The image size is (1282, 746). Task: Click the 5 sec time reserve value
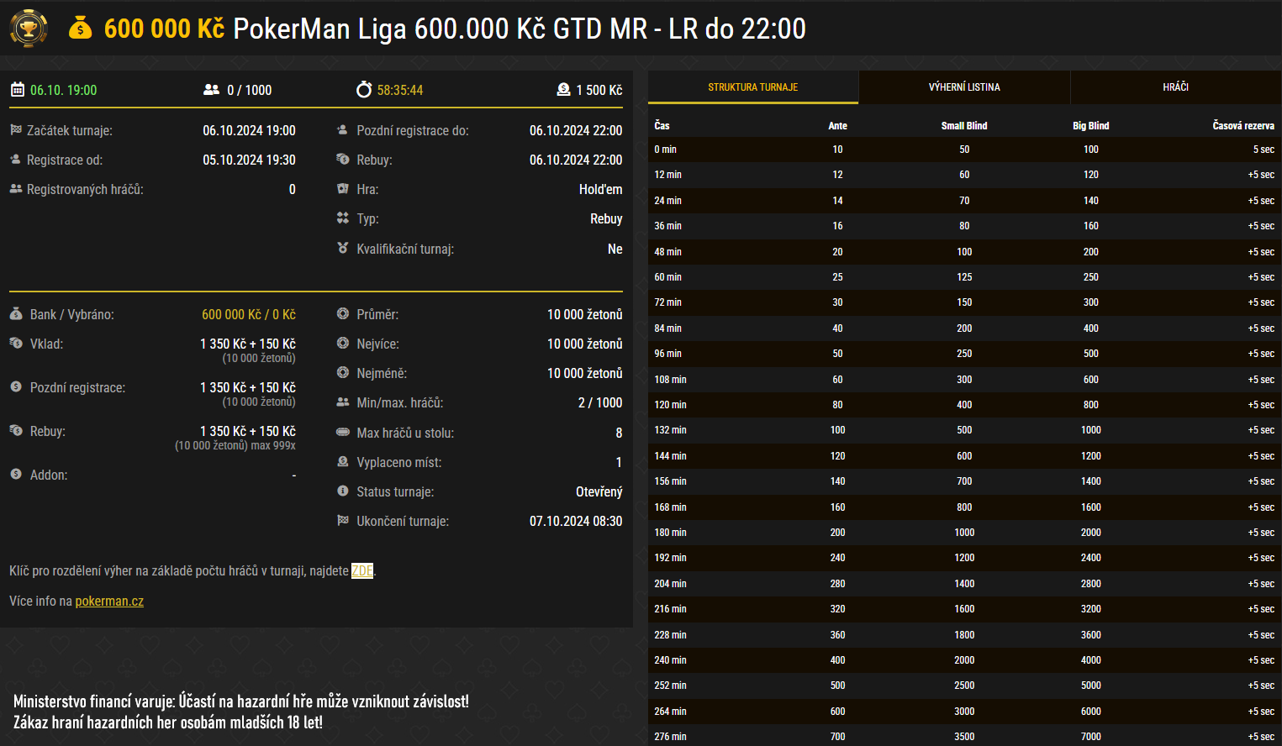pos(1264,150)
